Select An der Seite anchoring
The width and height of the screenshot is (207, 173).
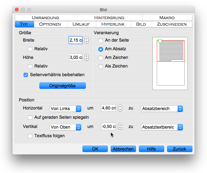101,41
